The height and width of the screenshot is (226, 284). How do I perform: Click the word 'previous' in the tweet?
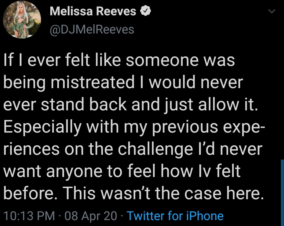185,127
